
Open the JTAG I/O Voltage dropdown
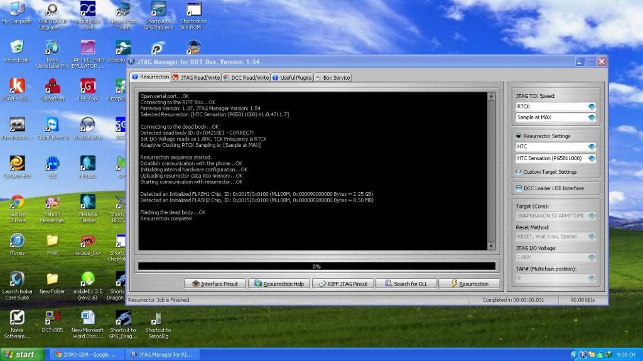coord(592,257)
